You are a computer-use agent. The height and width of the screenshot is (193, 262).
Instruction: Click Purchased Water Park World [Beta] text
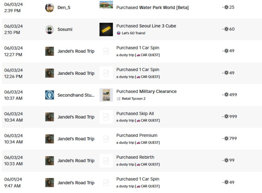pos(152,7)
